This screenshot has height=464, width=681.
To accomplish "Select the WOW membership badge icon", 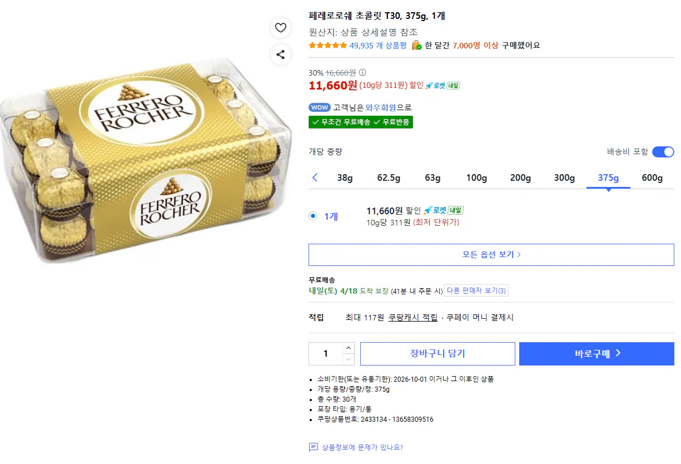I will coord(319,107).
